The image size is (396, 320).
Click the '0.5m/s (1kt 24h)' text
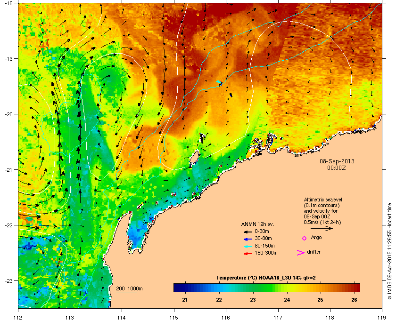[322, 223]
